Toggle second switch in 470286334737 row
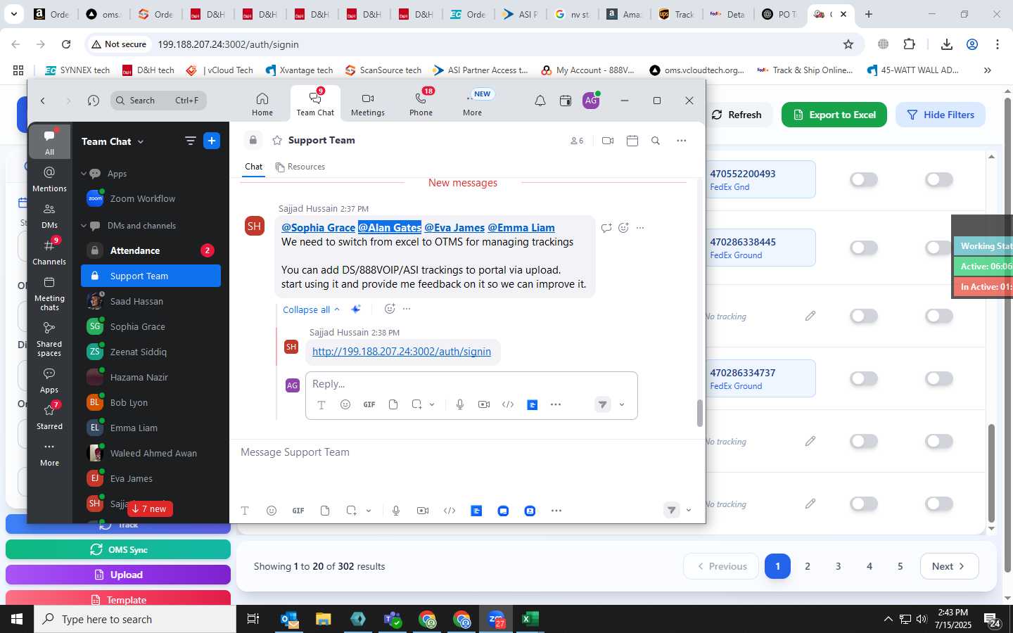Viewport: 1013px width, 633px height. (x=939, y=378)
